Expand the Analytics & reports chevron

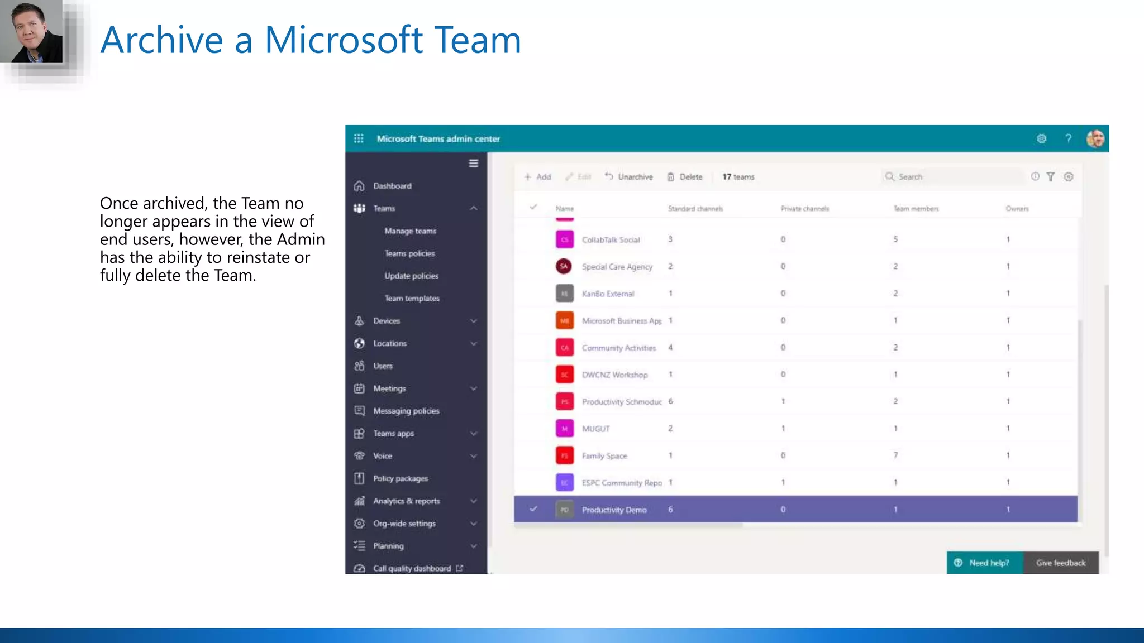(474, 501)
